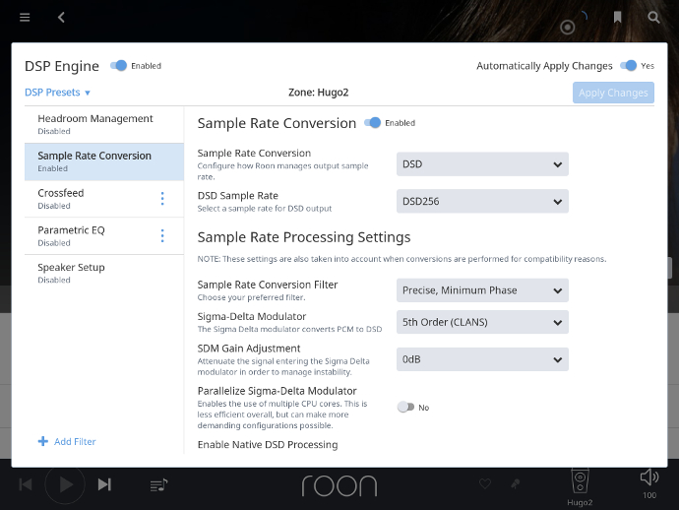Open the DSP Presets dropdown
Image resolution: width=679 pixels, height=510 pixels.
(57, 93)
